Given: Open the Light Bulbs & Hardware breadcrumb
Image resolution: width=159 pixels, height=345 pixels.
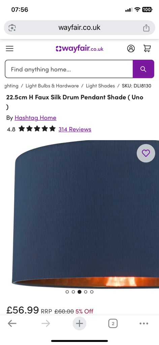Looking at the screenshot, I should point(52,86).
